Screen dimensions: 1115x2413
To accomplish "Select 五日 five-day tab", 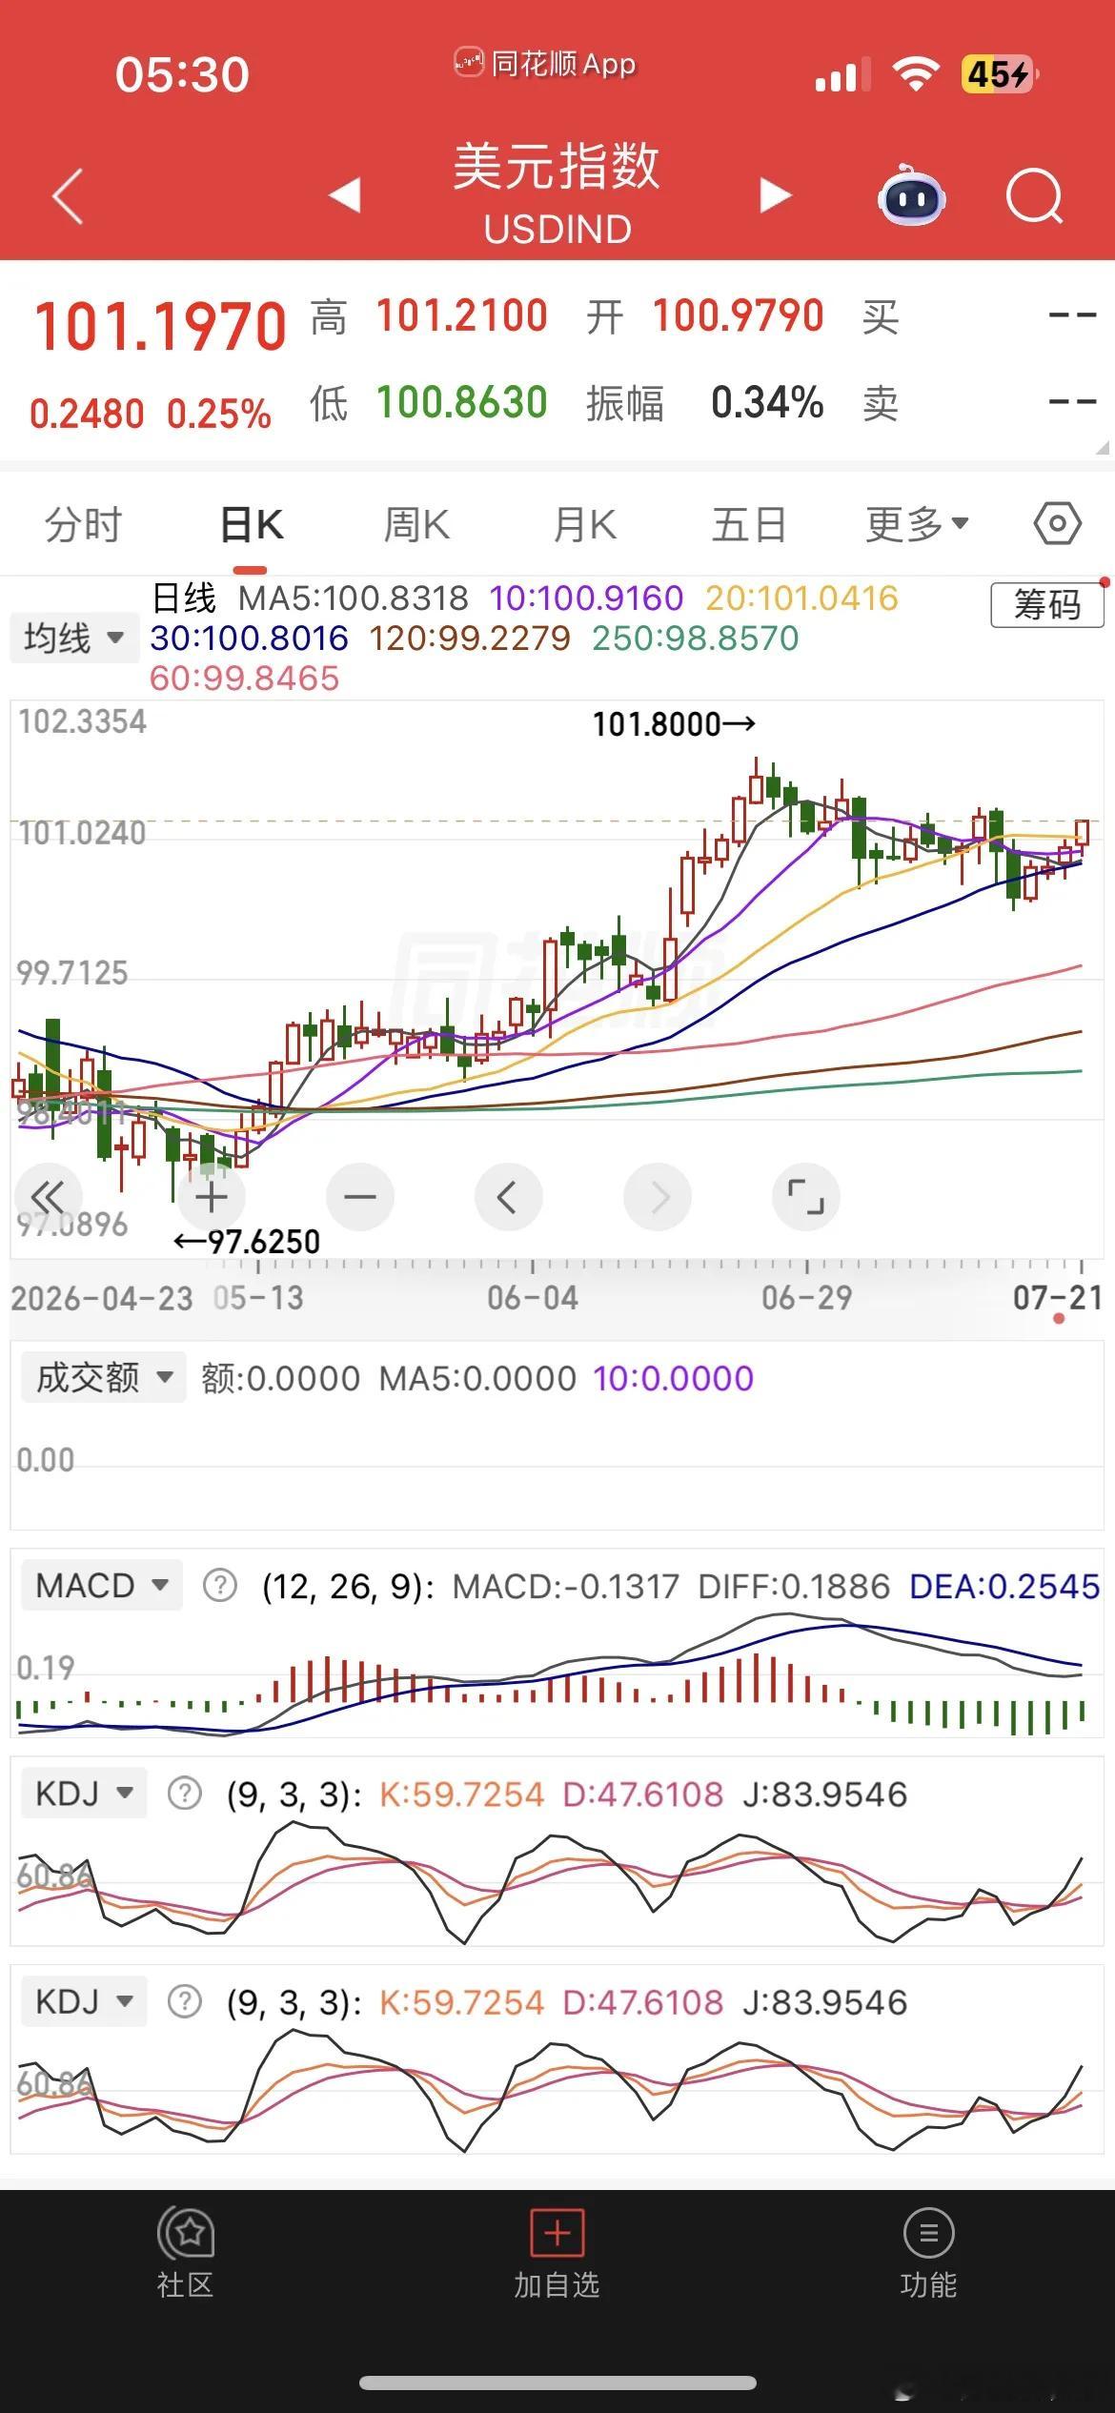I will pos(749,524).
